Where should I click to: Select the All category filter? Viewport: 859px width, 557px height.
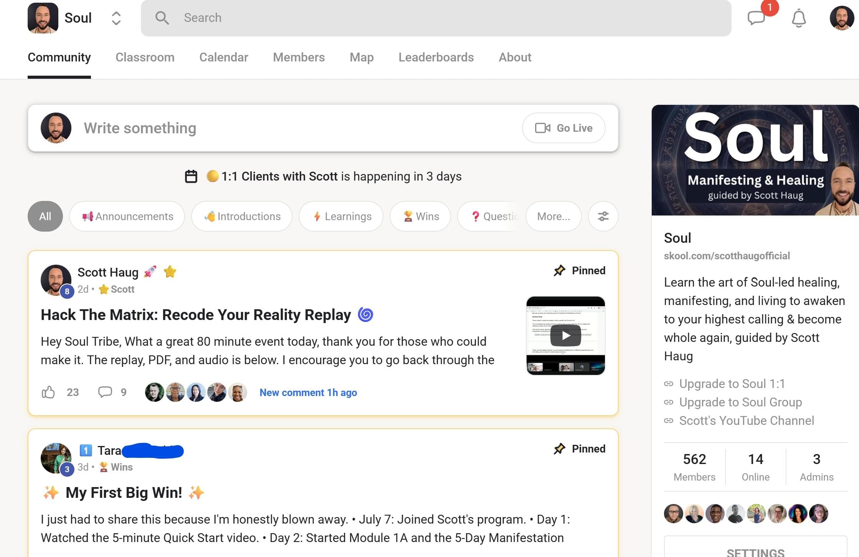pos(45,216)
